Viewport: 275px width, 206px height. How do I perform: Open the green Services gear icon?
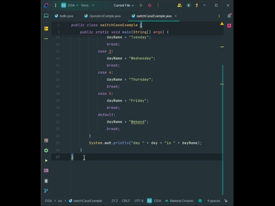(x=46, y=151)
